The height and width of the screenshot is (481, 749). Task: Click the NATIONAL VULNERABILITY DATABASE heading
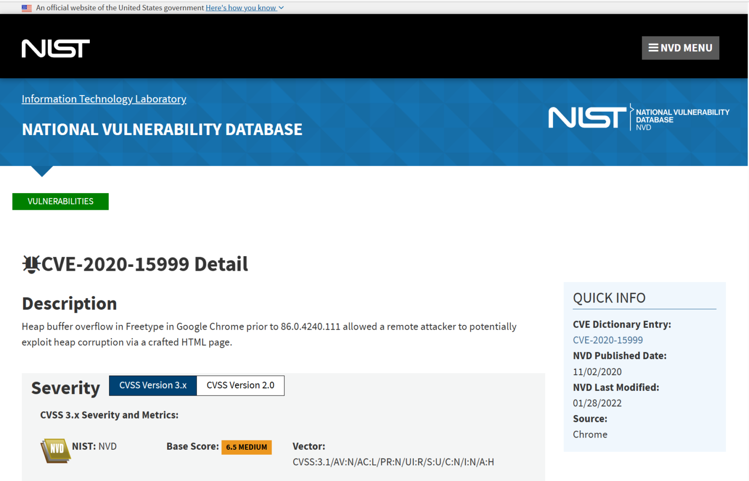click(x=162, y=129)
